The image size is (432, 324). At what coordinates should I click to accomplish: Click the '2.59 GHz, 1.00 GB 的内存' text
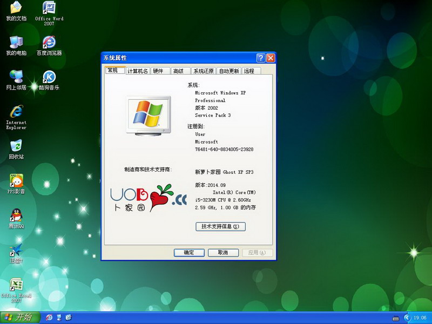(225, 207)
